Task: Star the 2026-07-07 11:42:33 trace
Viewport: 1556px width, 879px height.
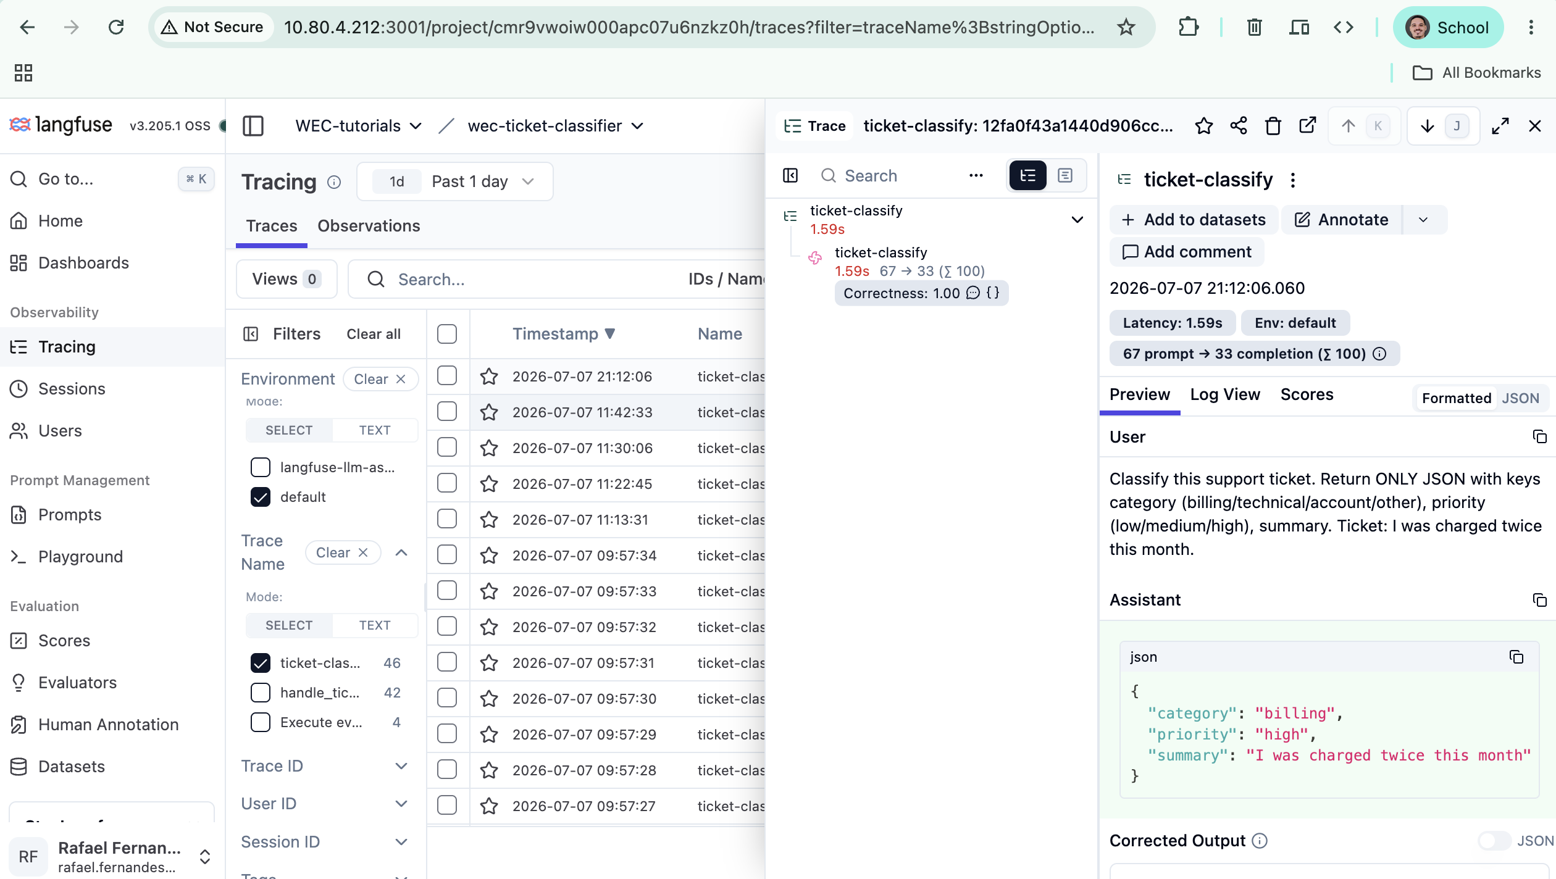Action: click(x=489, y=412)
